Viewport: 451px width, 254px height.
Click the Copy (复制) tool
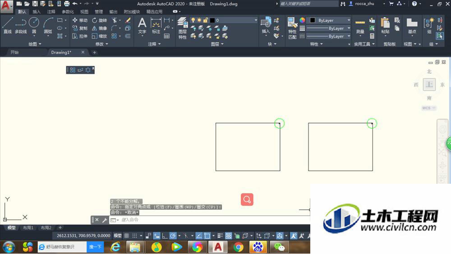coord(80,28)
